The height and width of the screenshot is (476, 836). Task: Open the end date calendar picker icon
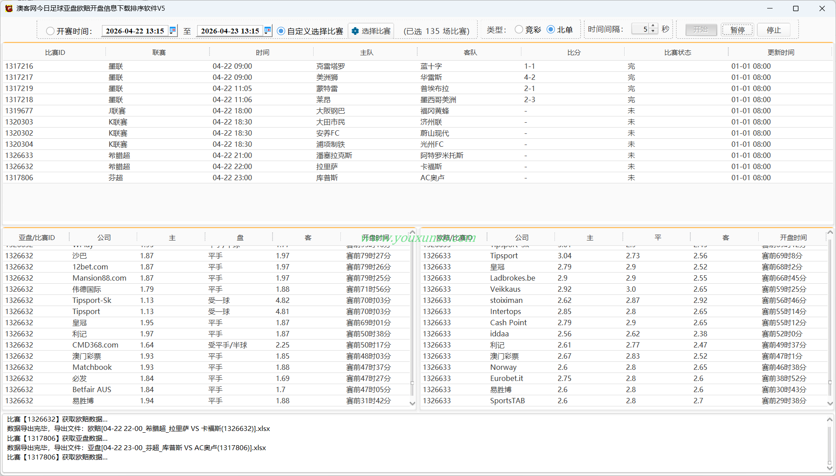point(267,30)
